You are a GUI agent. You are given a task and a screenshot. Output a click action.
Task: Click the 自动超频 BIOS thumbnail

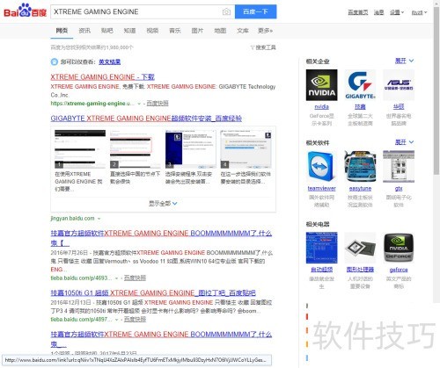point(321,248)
